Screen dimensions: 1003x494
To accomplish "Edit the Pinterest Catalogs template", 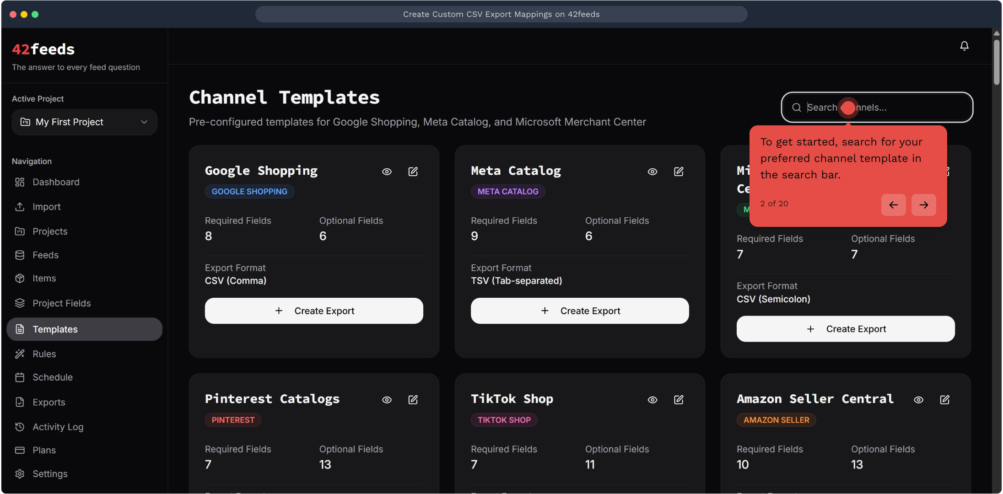I will 413,400.
